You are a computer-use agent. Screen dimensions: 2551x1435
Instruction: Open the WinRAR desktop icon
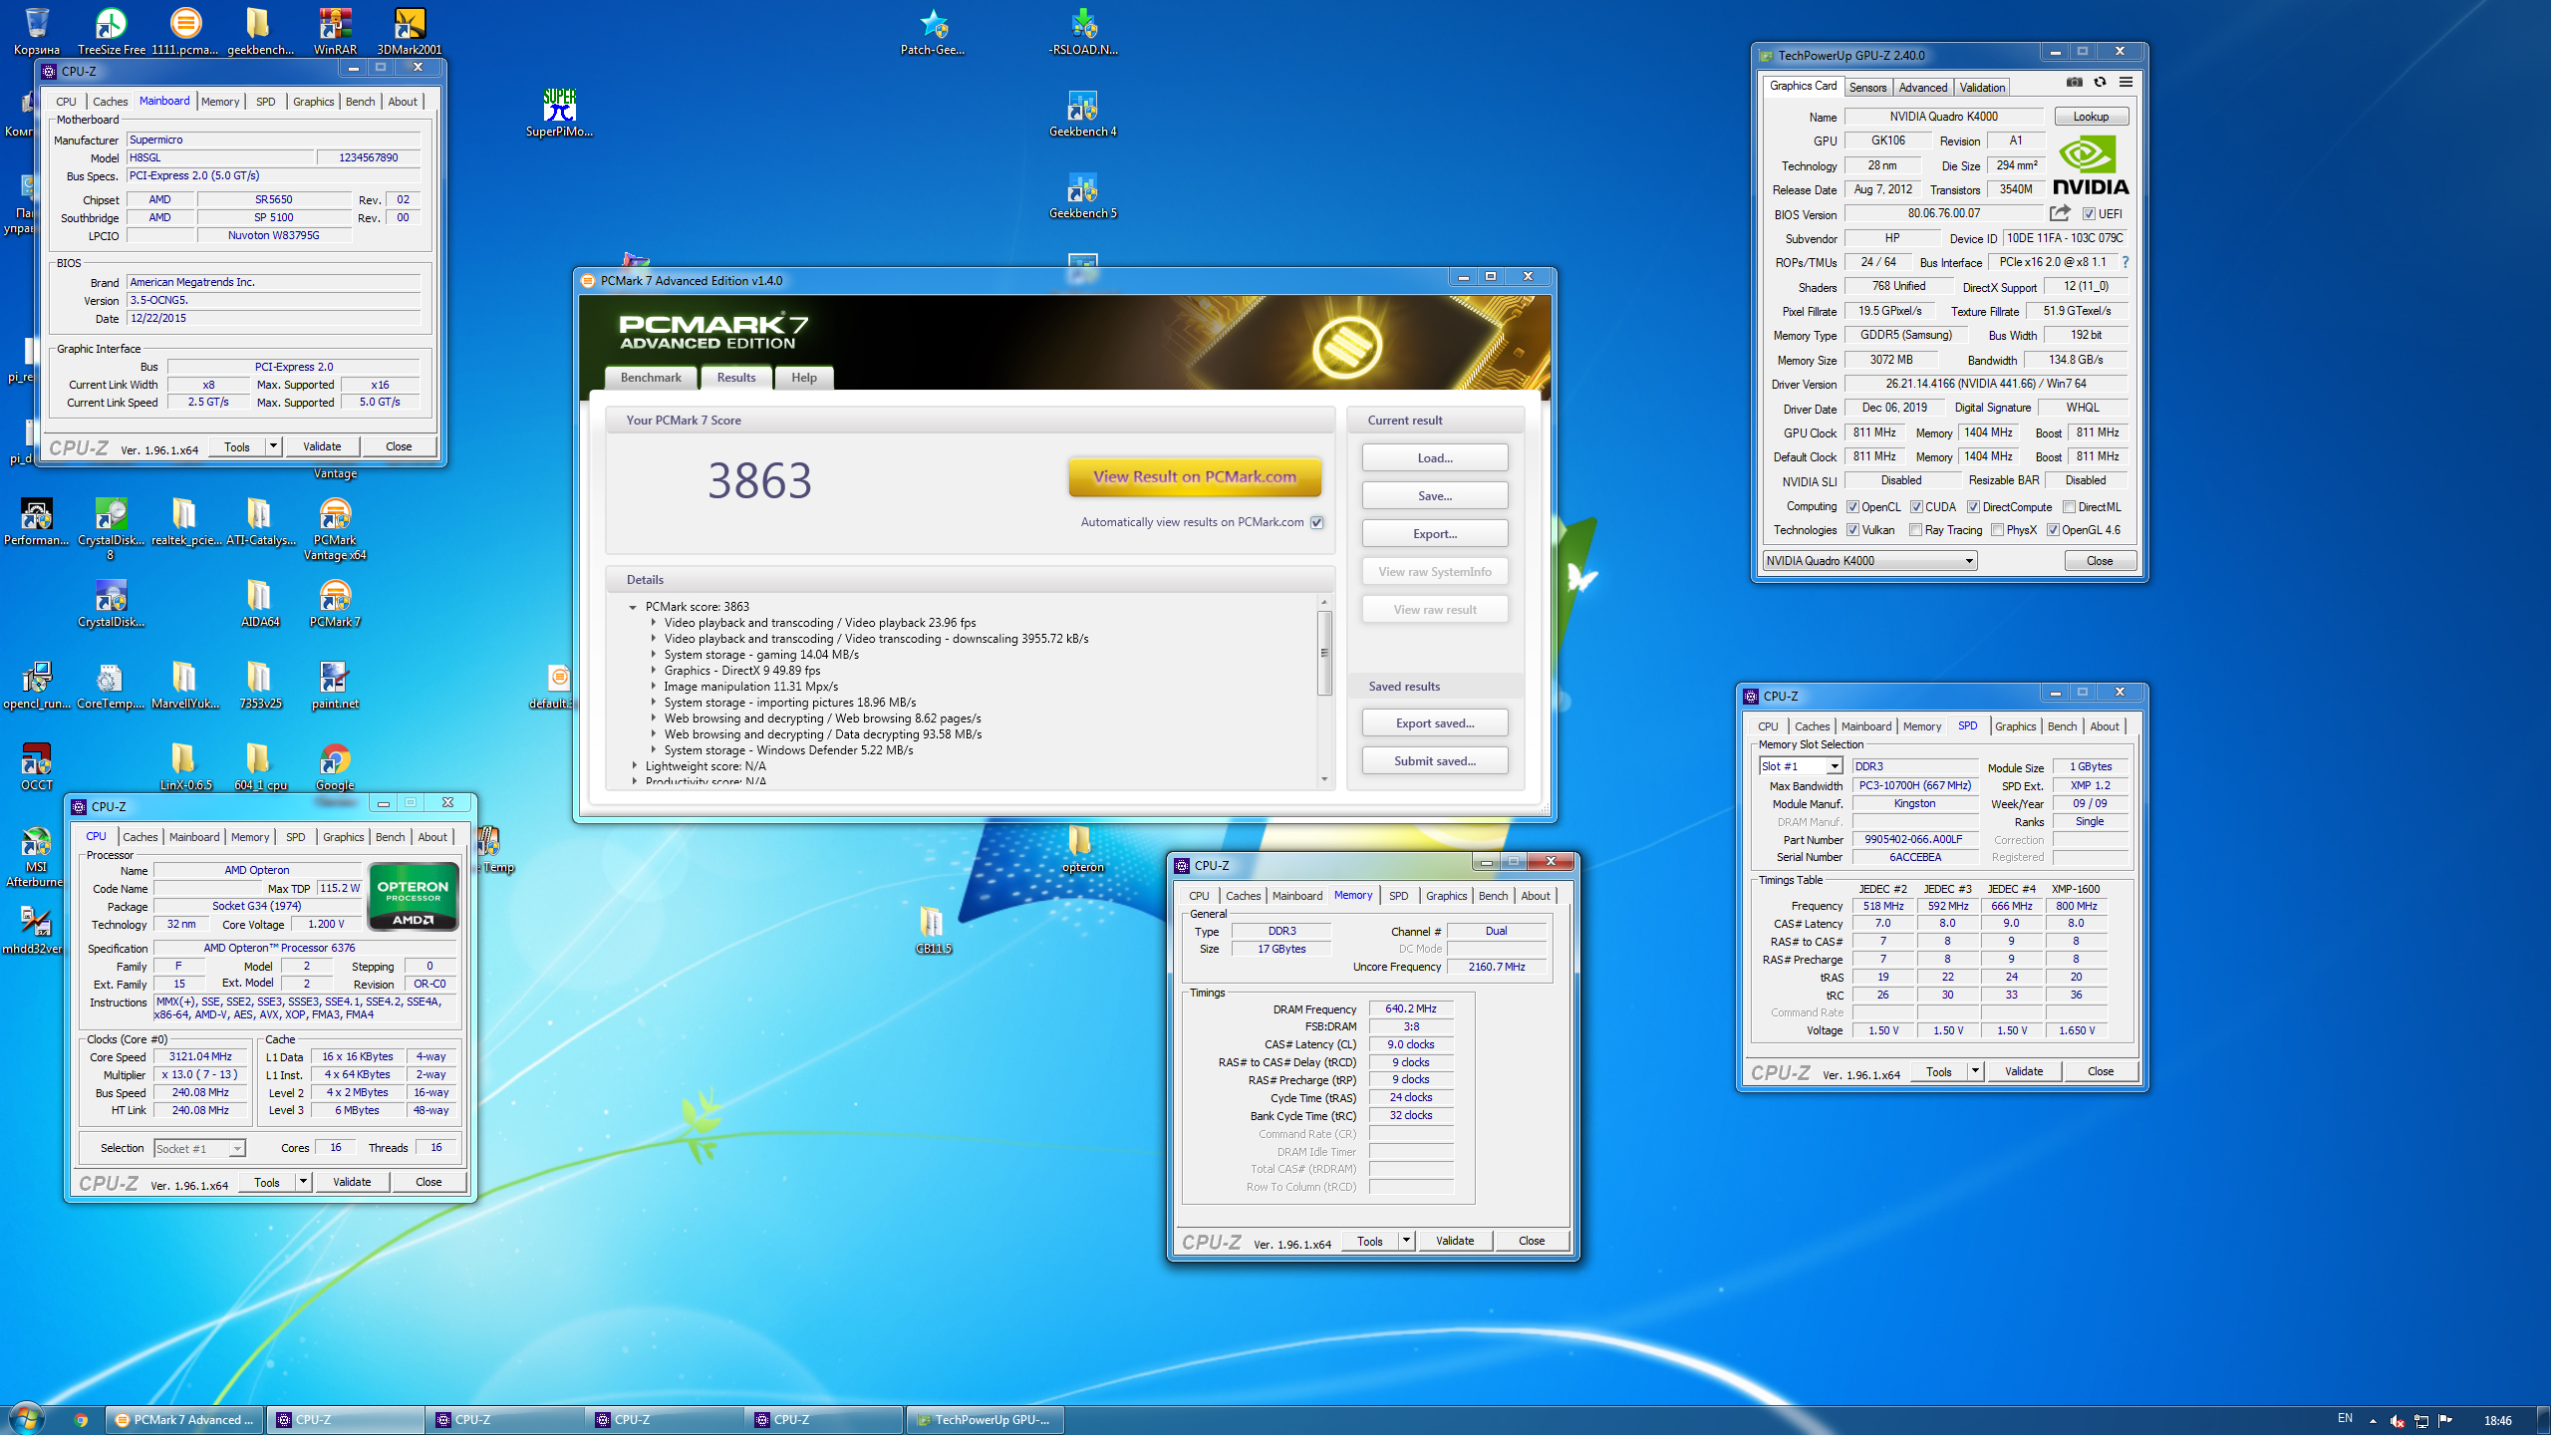[335, 31]
